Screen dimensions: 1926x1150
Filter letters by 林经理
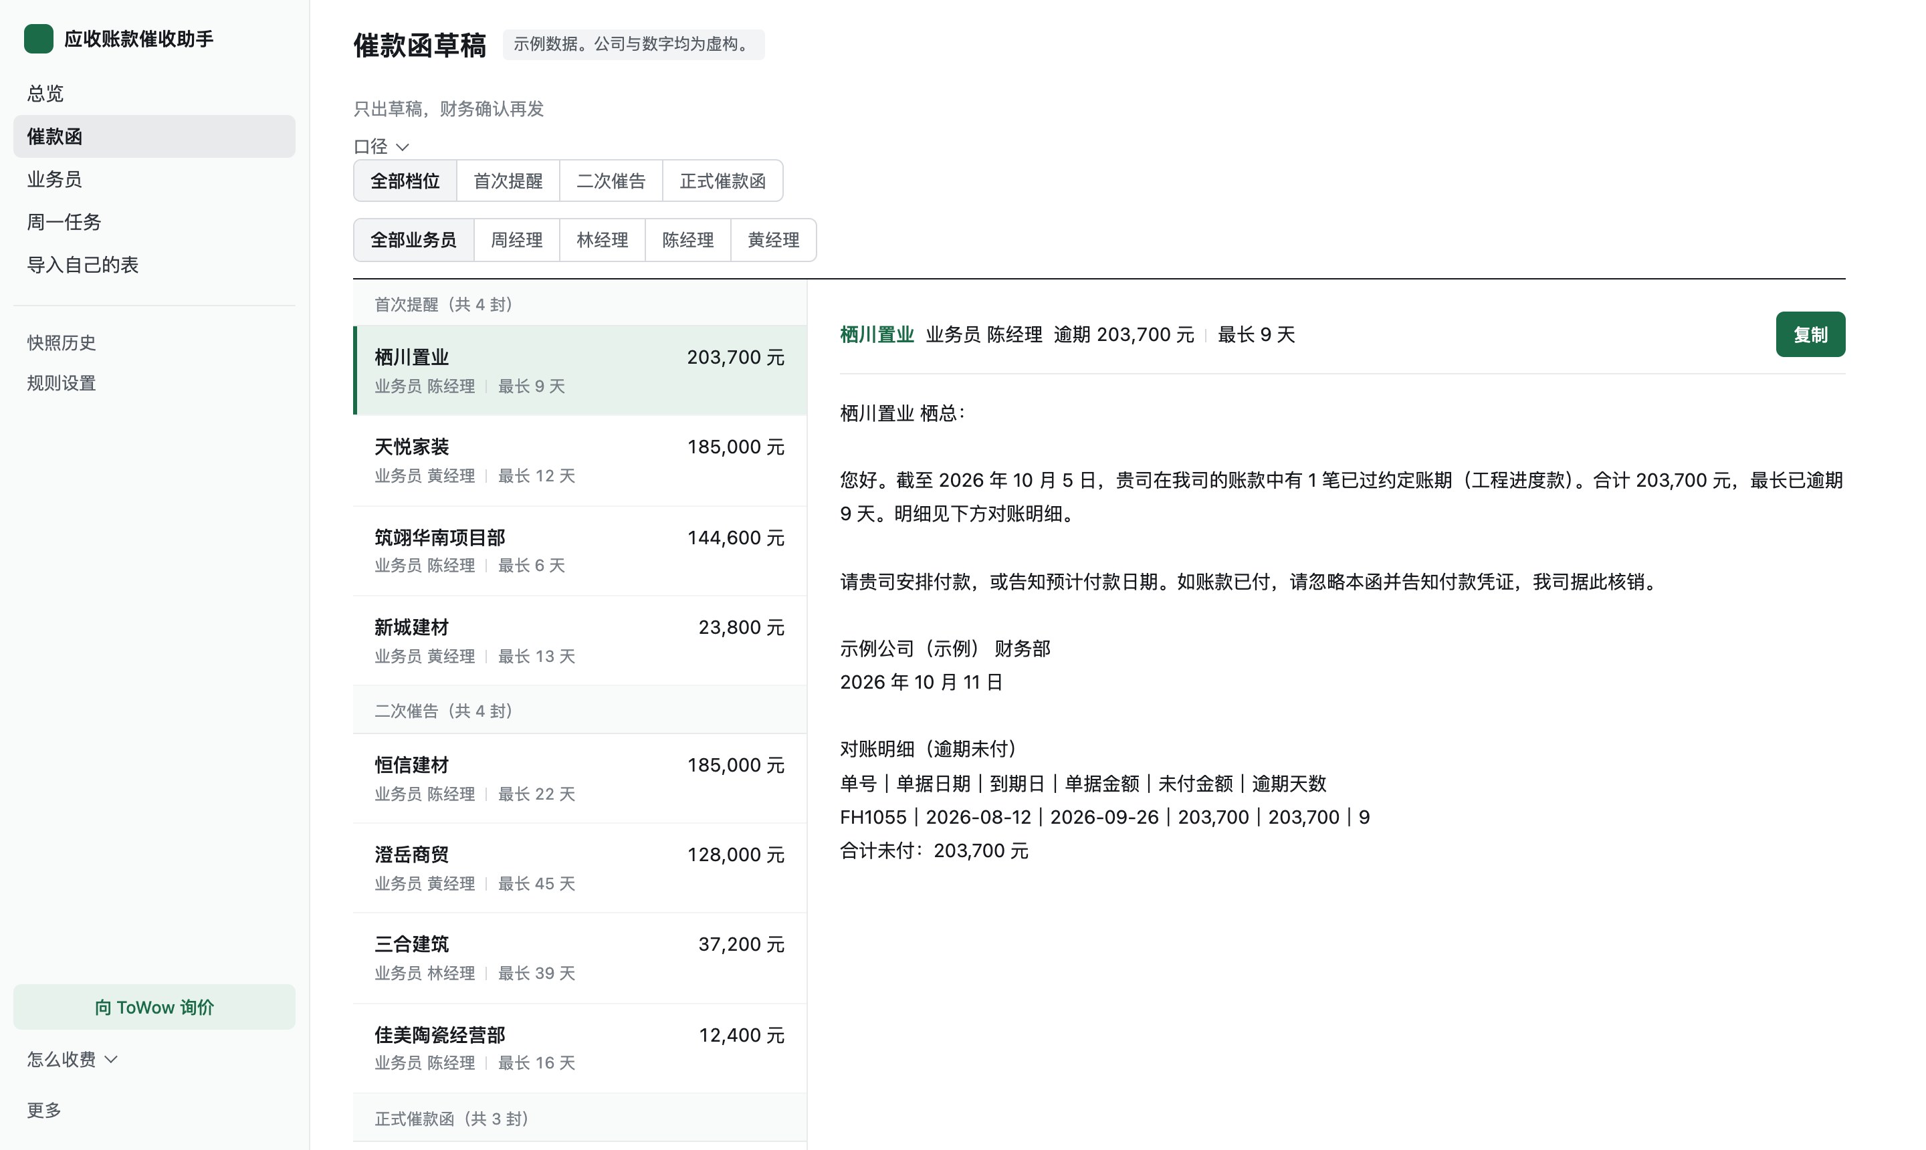603,239
